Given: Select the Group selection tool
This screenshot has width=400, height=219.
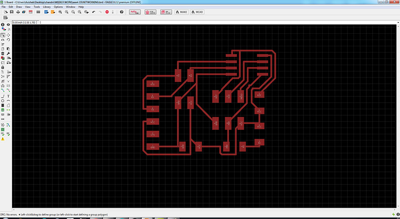Looking at the screenshot, I should click(2, 35).
